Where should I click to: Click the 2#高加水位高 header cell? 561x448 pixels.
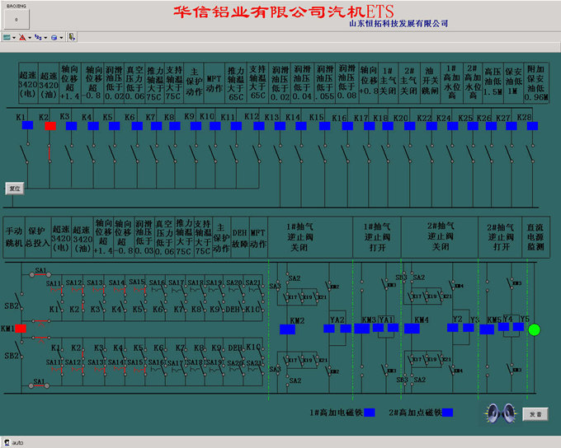(x=472, y=83)
